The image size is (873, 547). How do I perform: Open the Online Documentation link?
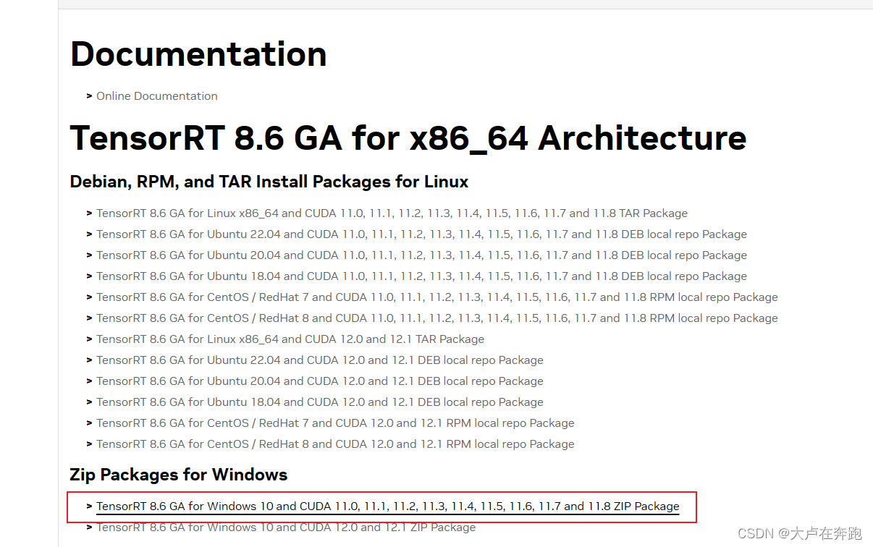157,96
